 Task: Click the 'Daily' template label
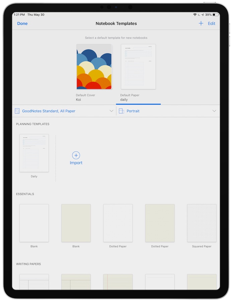[x=34, y=176]
